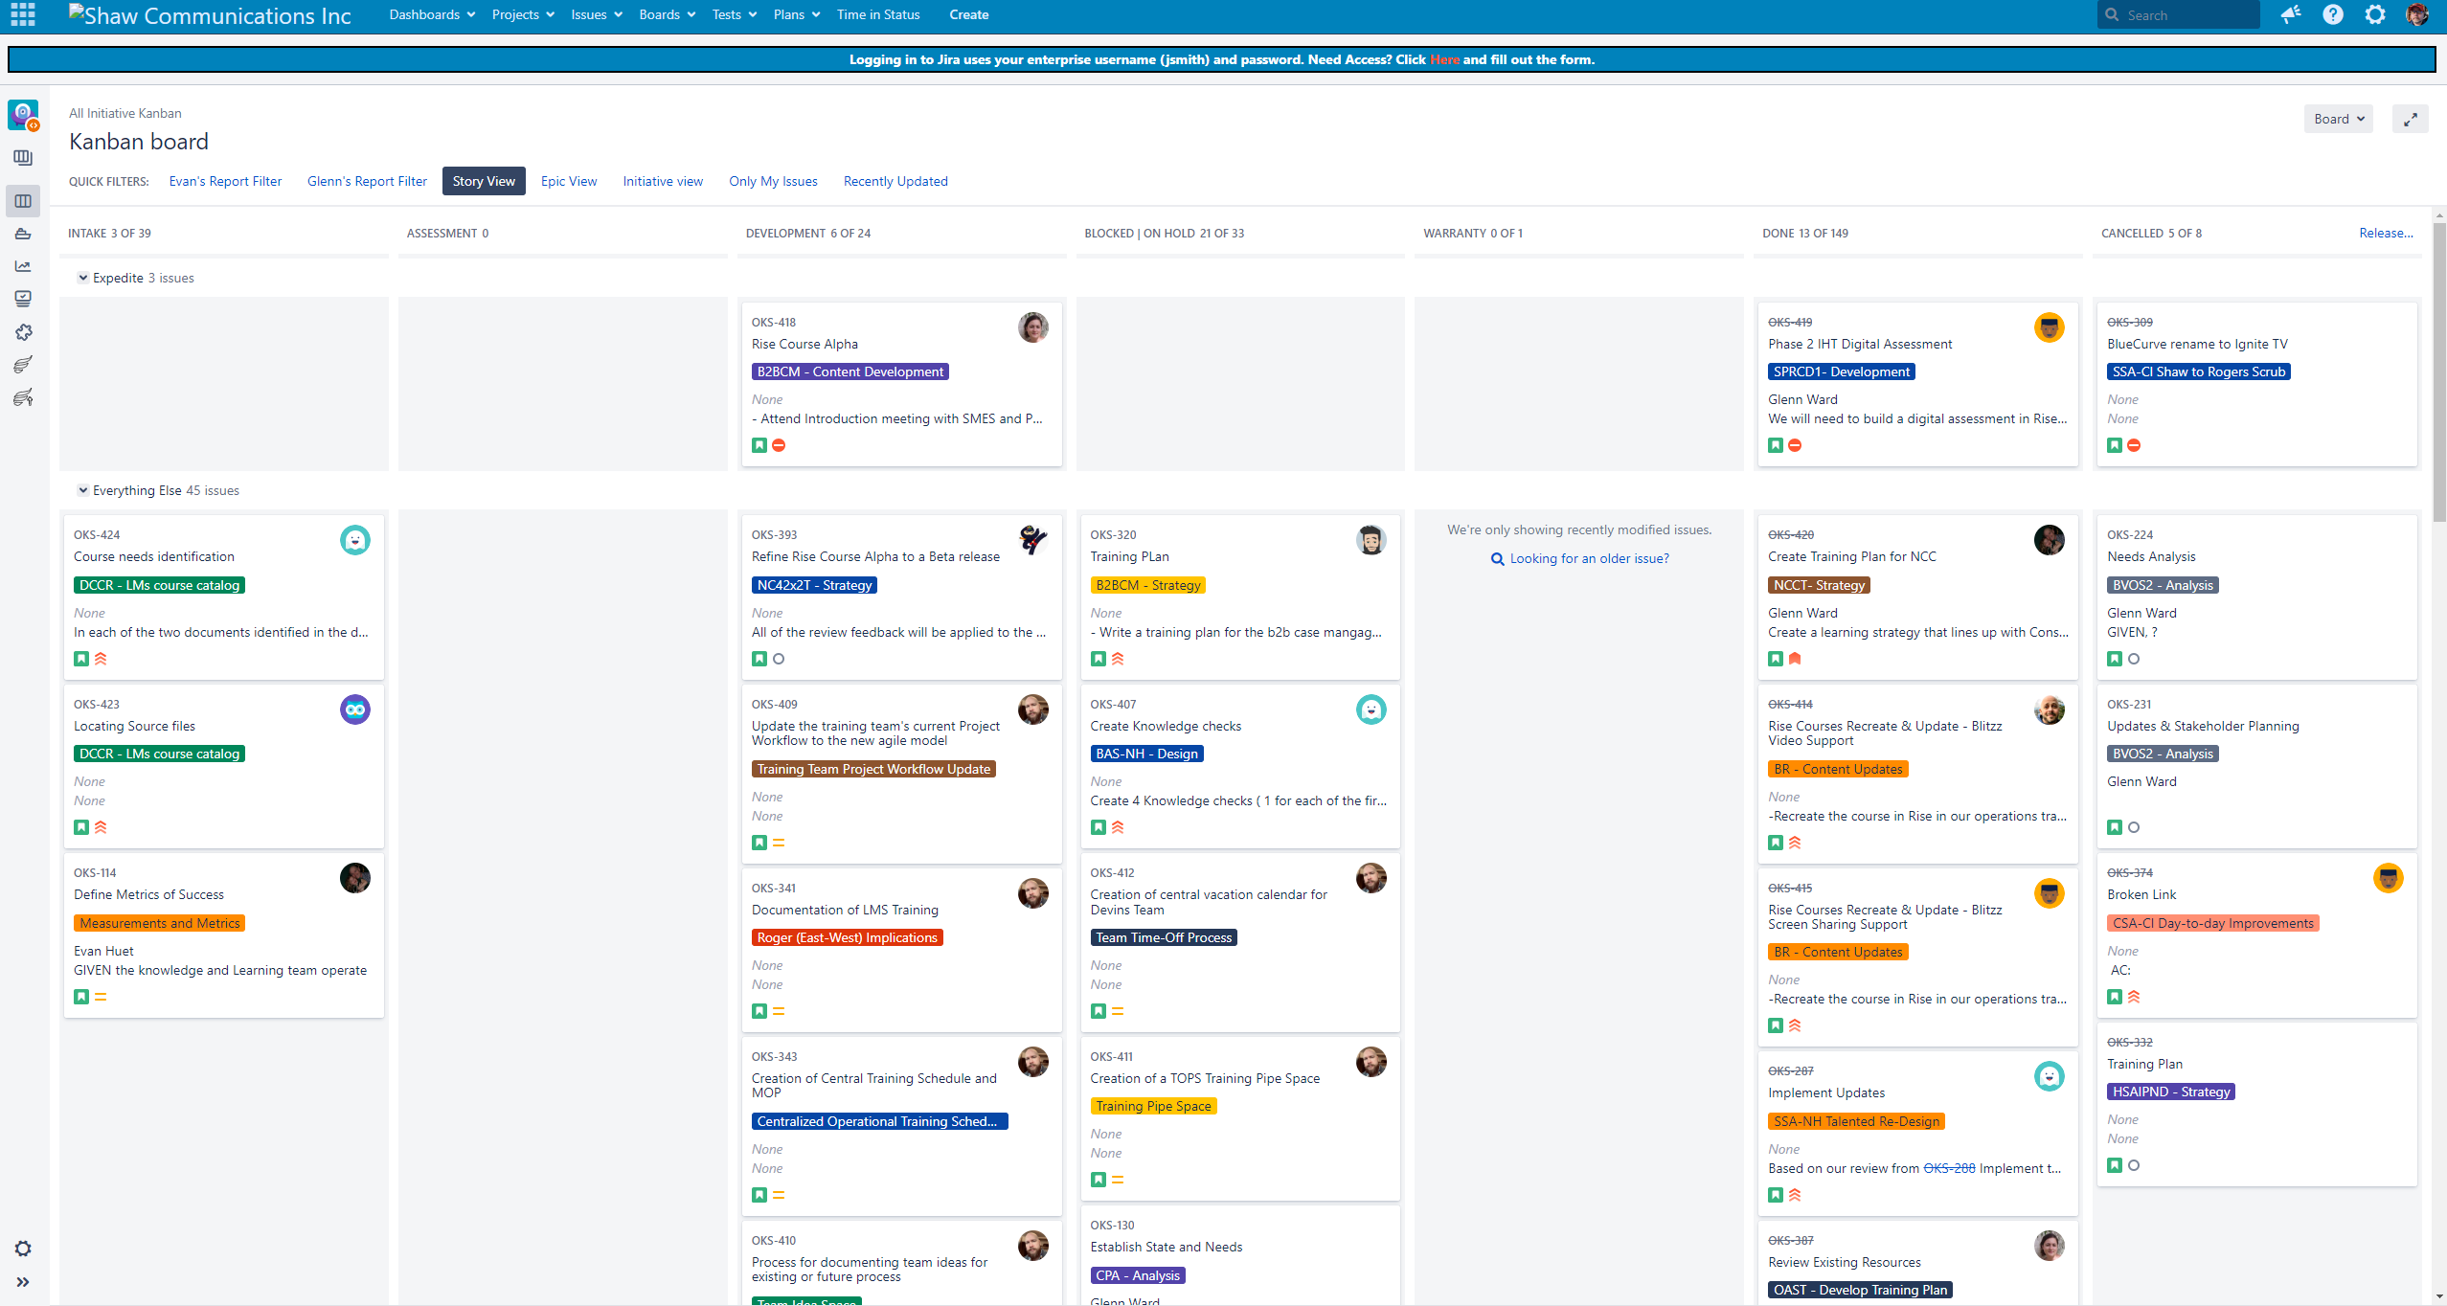2447x1306 pixels.
Task: Click the B2BCM - Content Development epic label
Action: [850, 372]
